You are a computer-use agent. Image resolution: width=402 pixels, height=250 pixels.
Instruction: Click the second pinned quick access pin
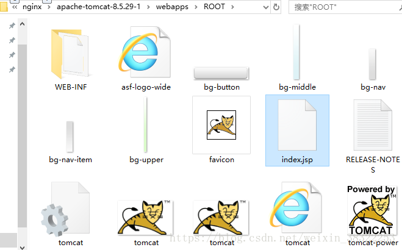point(12,40)
